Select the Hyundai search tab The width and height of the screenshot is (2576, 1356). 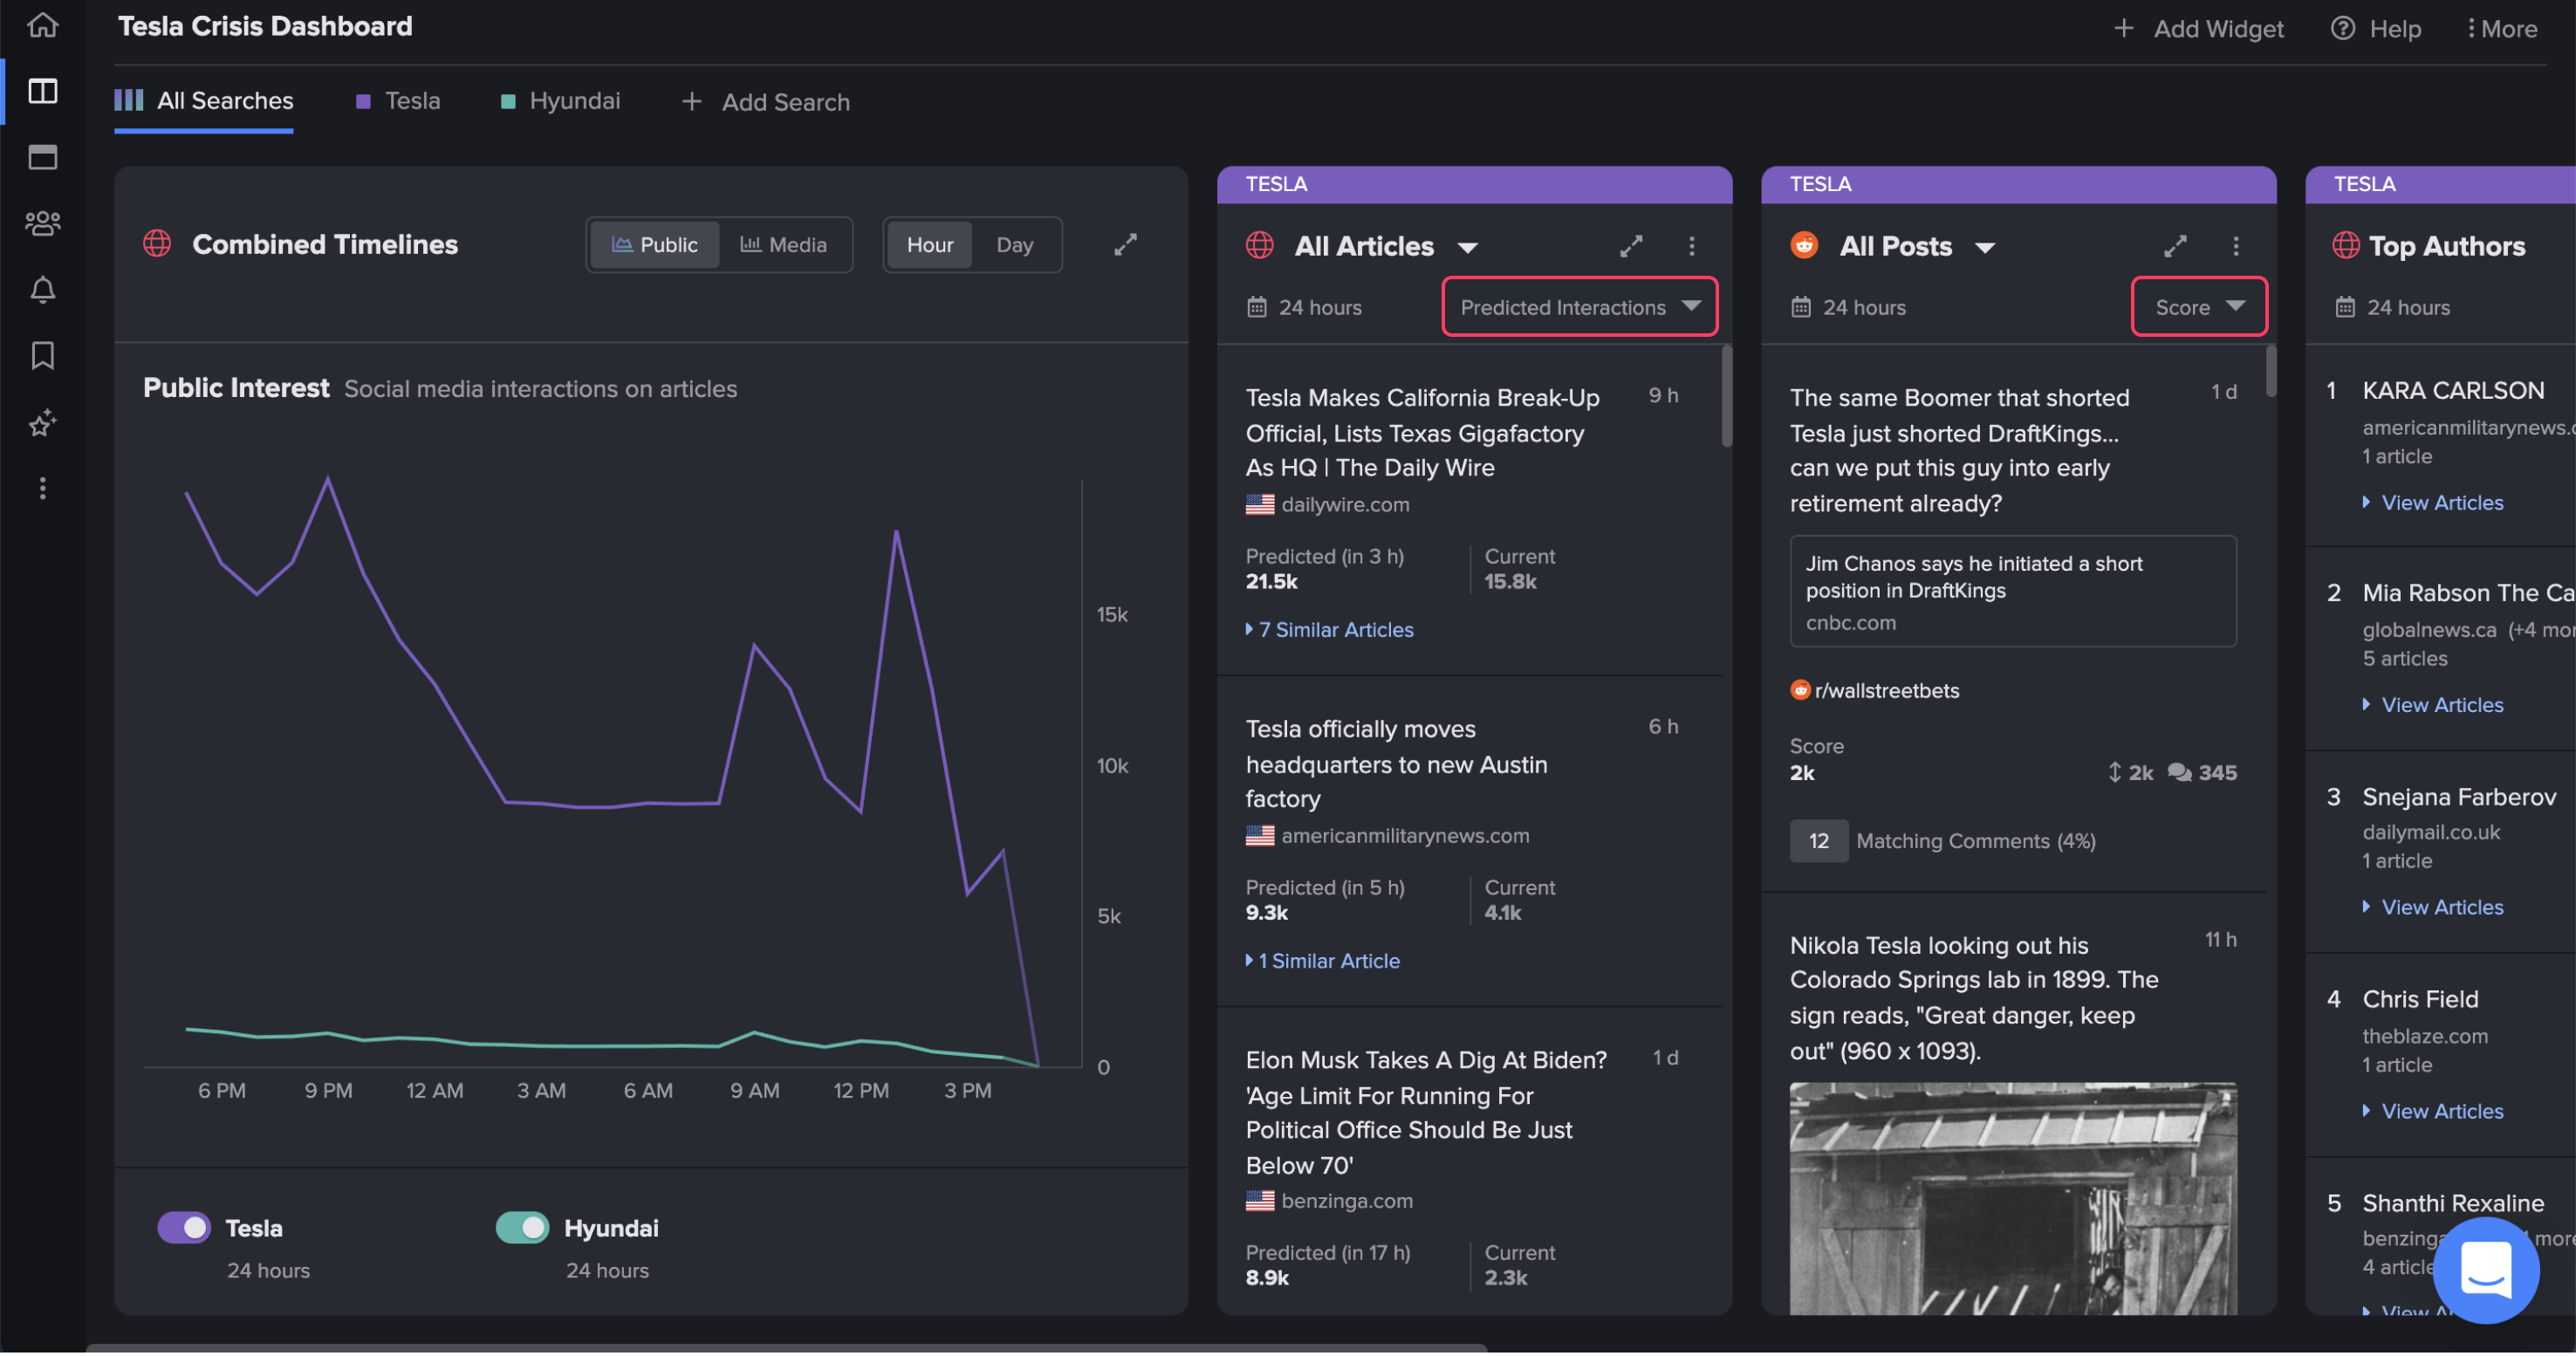tap(560, 101)
